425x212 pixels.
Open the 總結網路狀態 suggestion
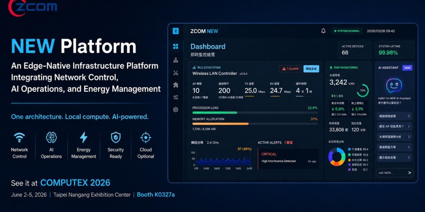pyautogui.click(x=394, y=116)
